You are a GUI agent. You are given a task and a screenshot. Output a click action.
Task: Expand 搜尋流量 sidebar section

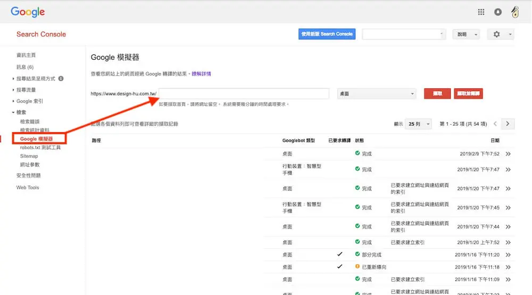coord(13,90)
